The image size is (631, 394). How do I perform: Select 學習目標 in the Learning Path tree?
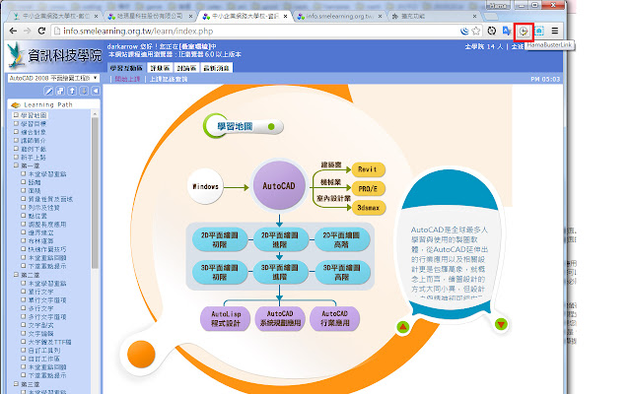coord(34,124)
